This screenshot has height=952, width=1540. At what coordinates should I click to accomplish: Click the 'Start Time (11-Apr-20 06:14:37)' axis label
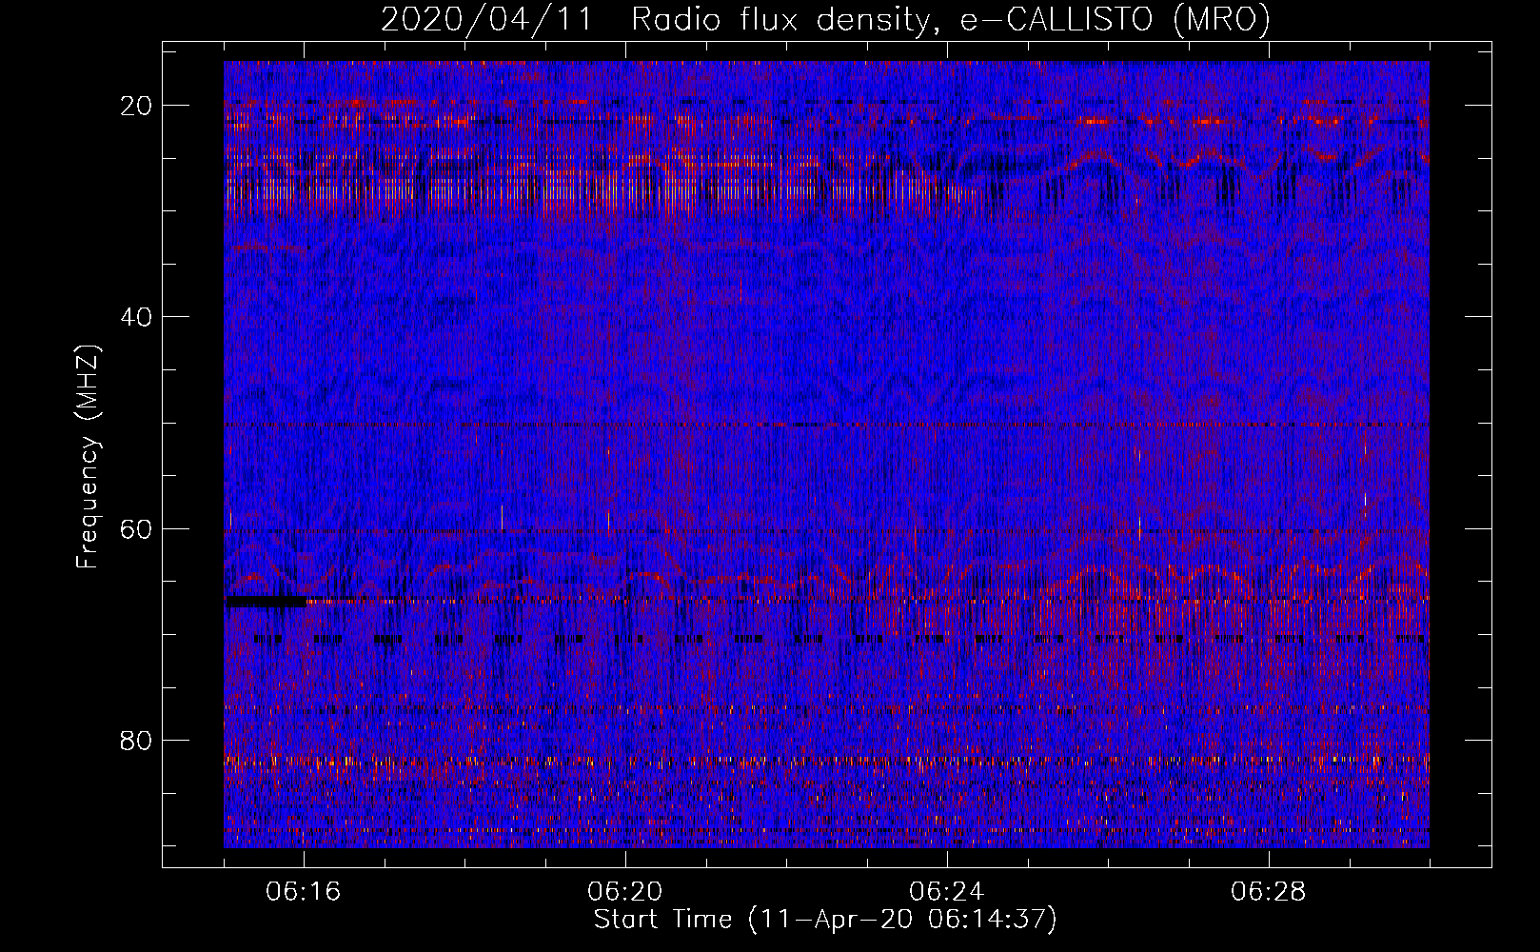(x=825, y=920)
